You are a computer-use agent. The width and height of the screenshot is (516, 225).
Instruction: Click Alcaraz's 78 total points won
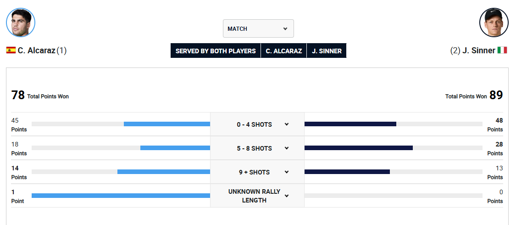click(18, 96)
